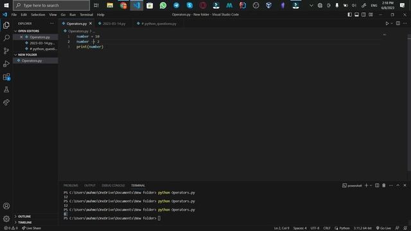411x231 pixels.
Task: Maximize panel size chevron
Action: point(398,185)
